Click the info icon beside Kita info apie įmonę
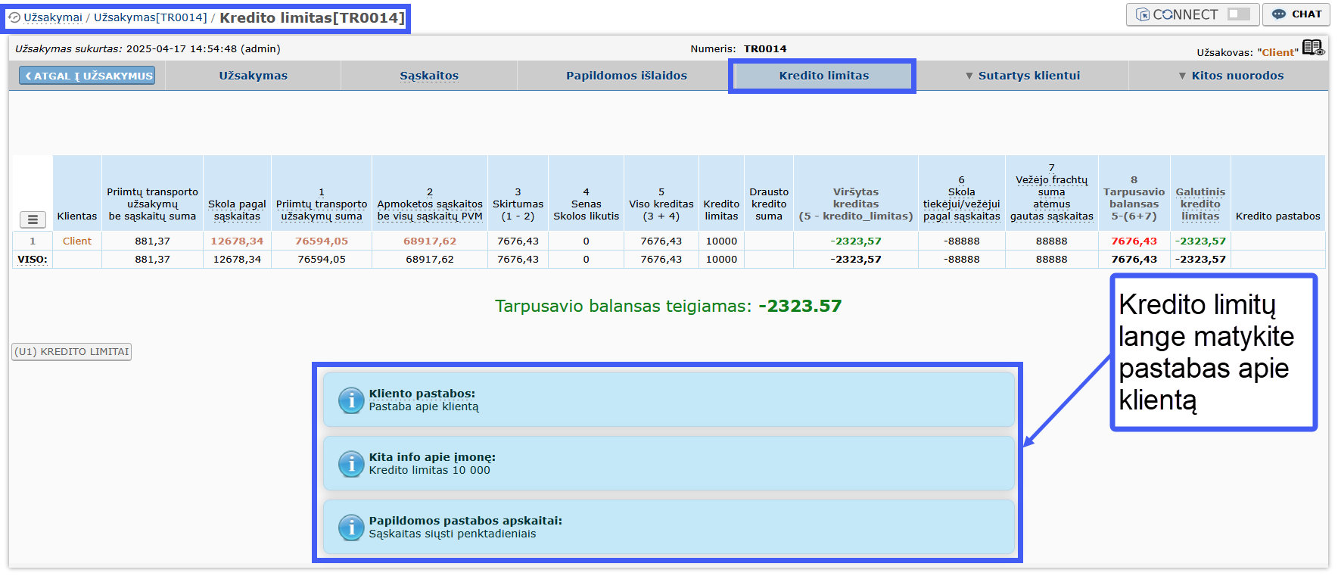 tap(351, 463)
